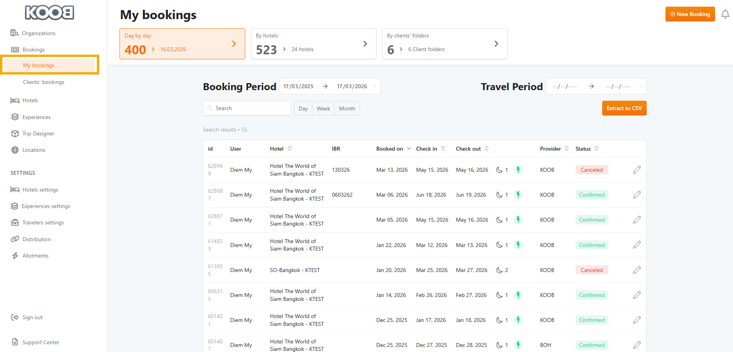Open Trip Designer from sidebar
733x352 pixels.
[38, 133]
